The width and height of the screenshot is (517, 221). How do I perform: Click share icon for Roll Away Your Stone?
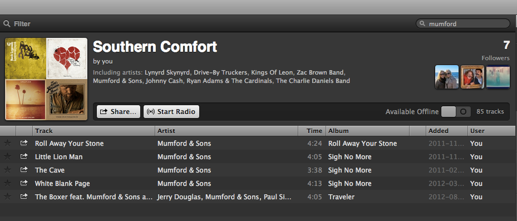tap(24, 143)
